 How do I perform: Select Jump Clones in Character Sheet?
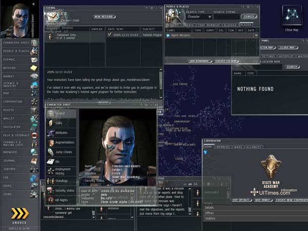point(61,152)
